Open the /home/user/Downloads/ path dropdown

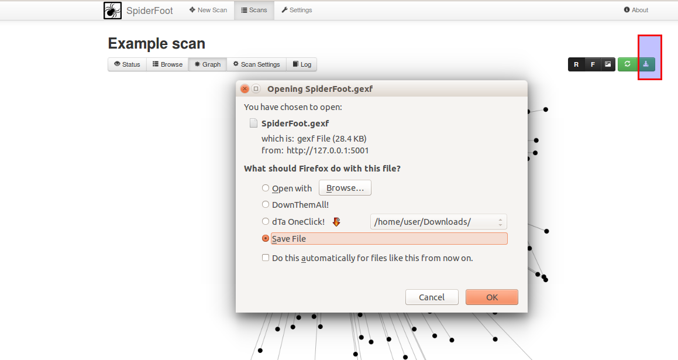(439, 222)
